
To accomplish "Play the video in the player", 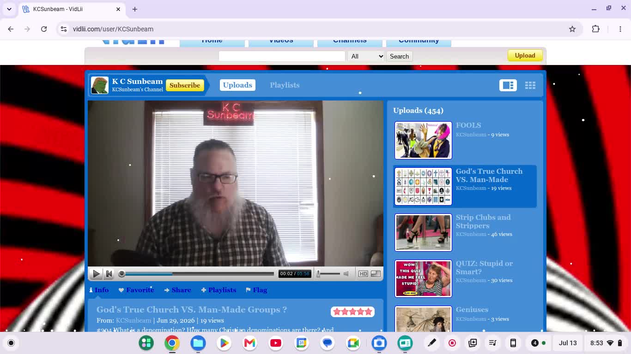I will 96,274.
